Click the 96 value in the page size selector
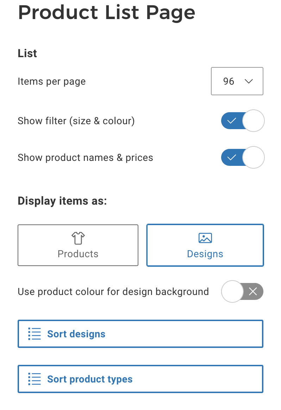 (229, 81)
